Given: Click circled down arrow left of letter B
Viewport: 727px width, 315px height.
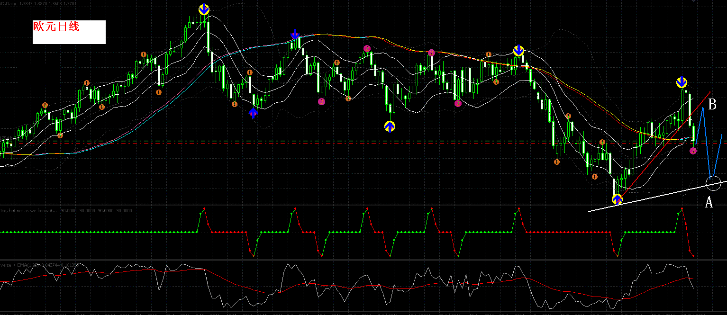Looking at the screenshot, I should (681, 82).
